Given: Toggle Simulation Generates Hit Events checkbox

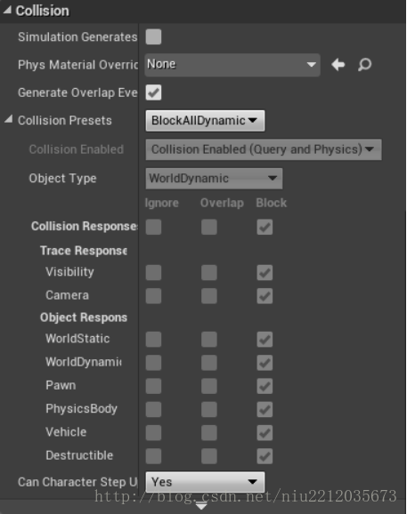Looking at the screenshot, I should tap(153, 36).
